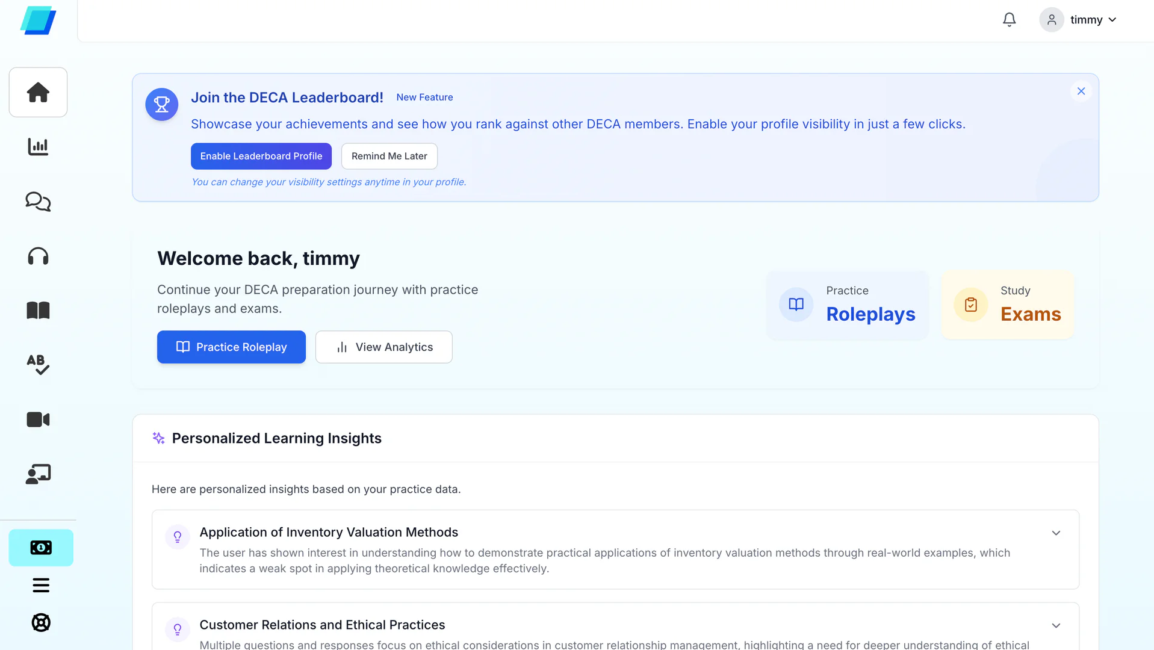Open the AB vocabulary checker icon
Screen dimensions: 1154x650
pyautogui.click(x=38, y=365)
